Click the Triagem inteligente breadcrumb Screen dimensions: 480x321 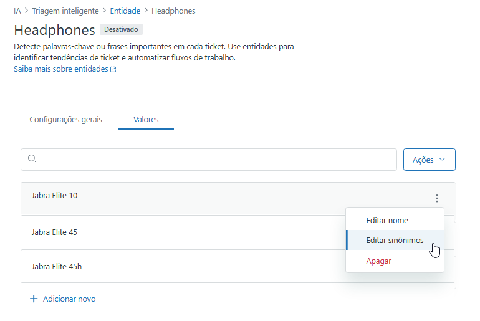(x=65, y=11)
